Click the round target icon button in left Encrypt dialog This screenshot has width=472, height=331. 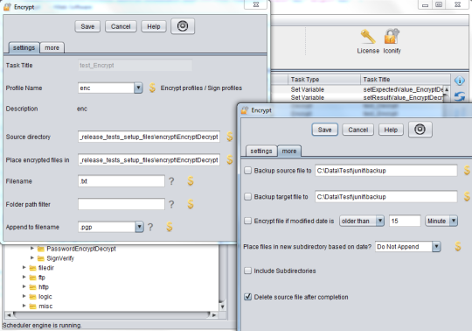click(183, 26)
